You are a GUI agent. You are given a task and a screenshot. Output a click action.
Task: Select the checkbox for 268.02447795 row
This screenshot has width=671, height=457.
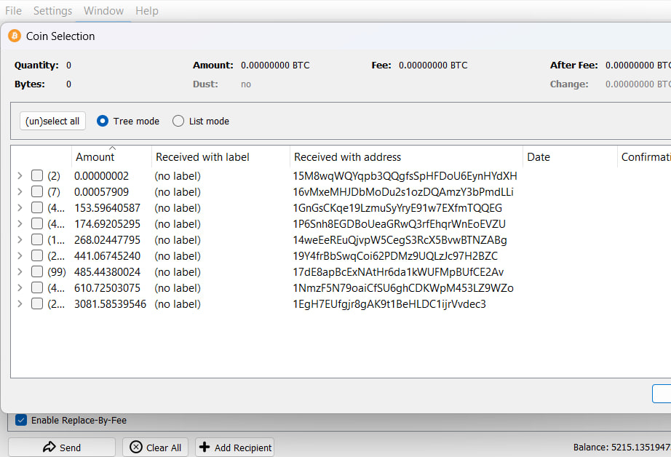click(37, 239)
